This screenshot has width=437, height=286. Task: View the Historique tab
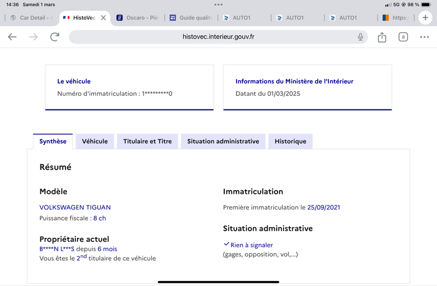[x=290, y=142]
